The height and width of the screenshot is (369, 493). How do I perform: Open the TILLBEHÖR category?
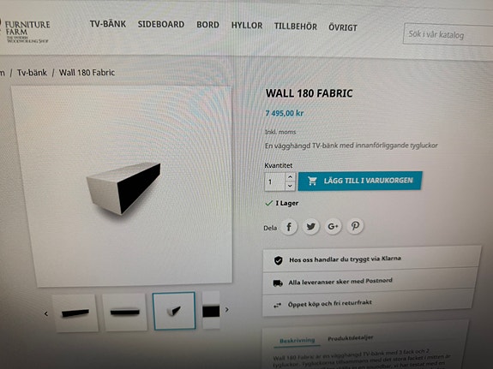click(296, 27)
